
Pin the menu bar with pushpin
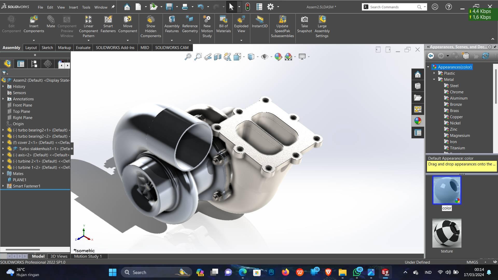(113, 7)
